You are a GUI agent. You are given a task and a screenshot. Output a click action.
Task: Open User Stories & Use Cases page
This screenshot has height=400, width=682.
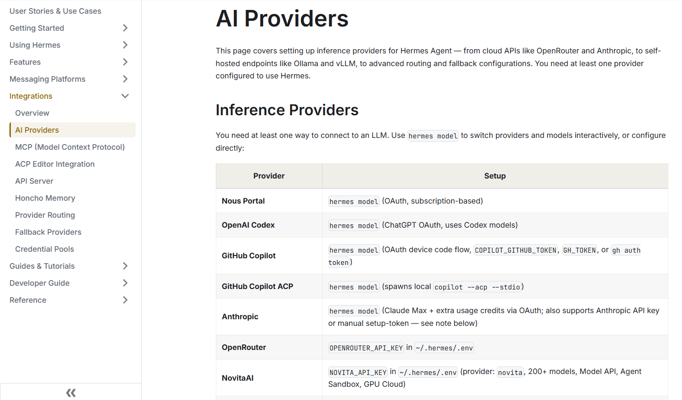[x=55, y=11]
